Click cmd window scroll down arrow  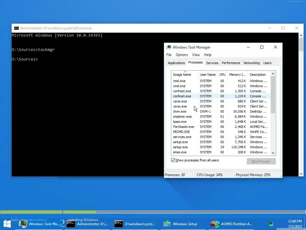coord(301,174)
